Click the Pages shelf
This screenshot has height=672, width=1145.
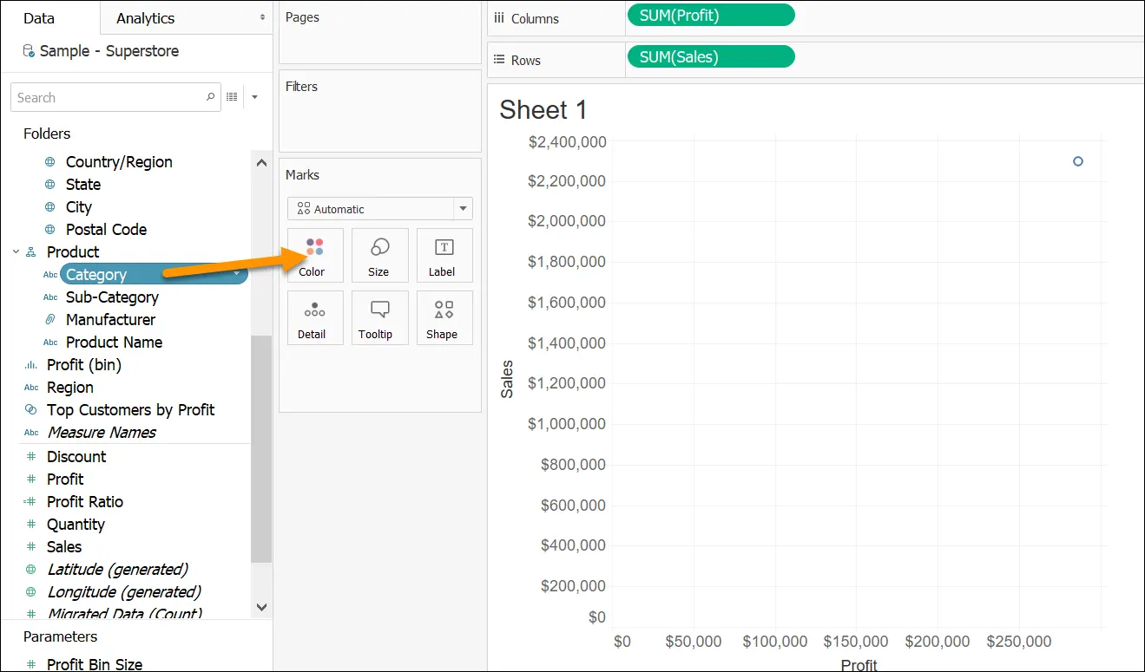380,33
